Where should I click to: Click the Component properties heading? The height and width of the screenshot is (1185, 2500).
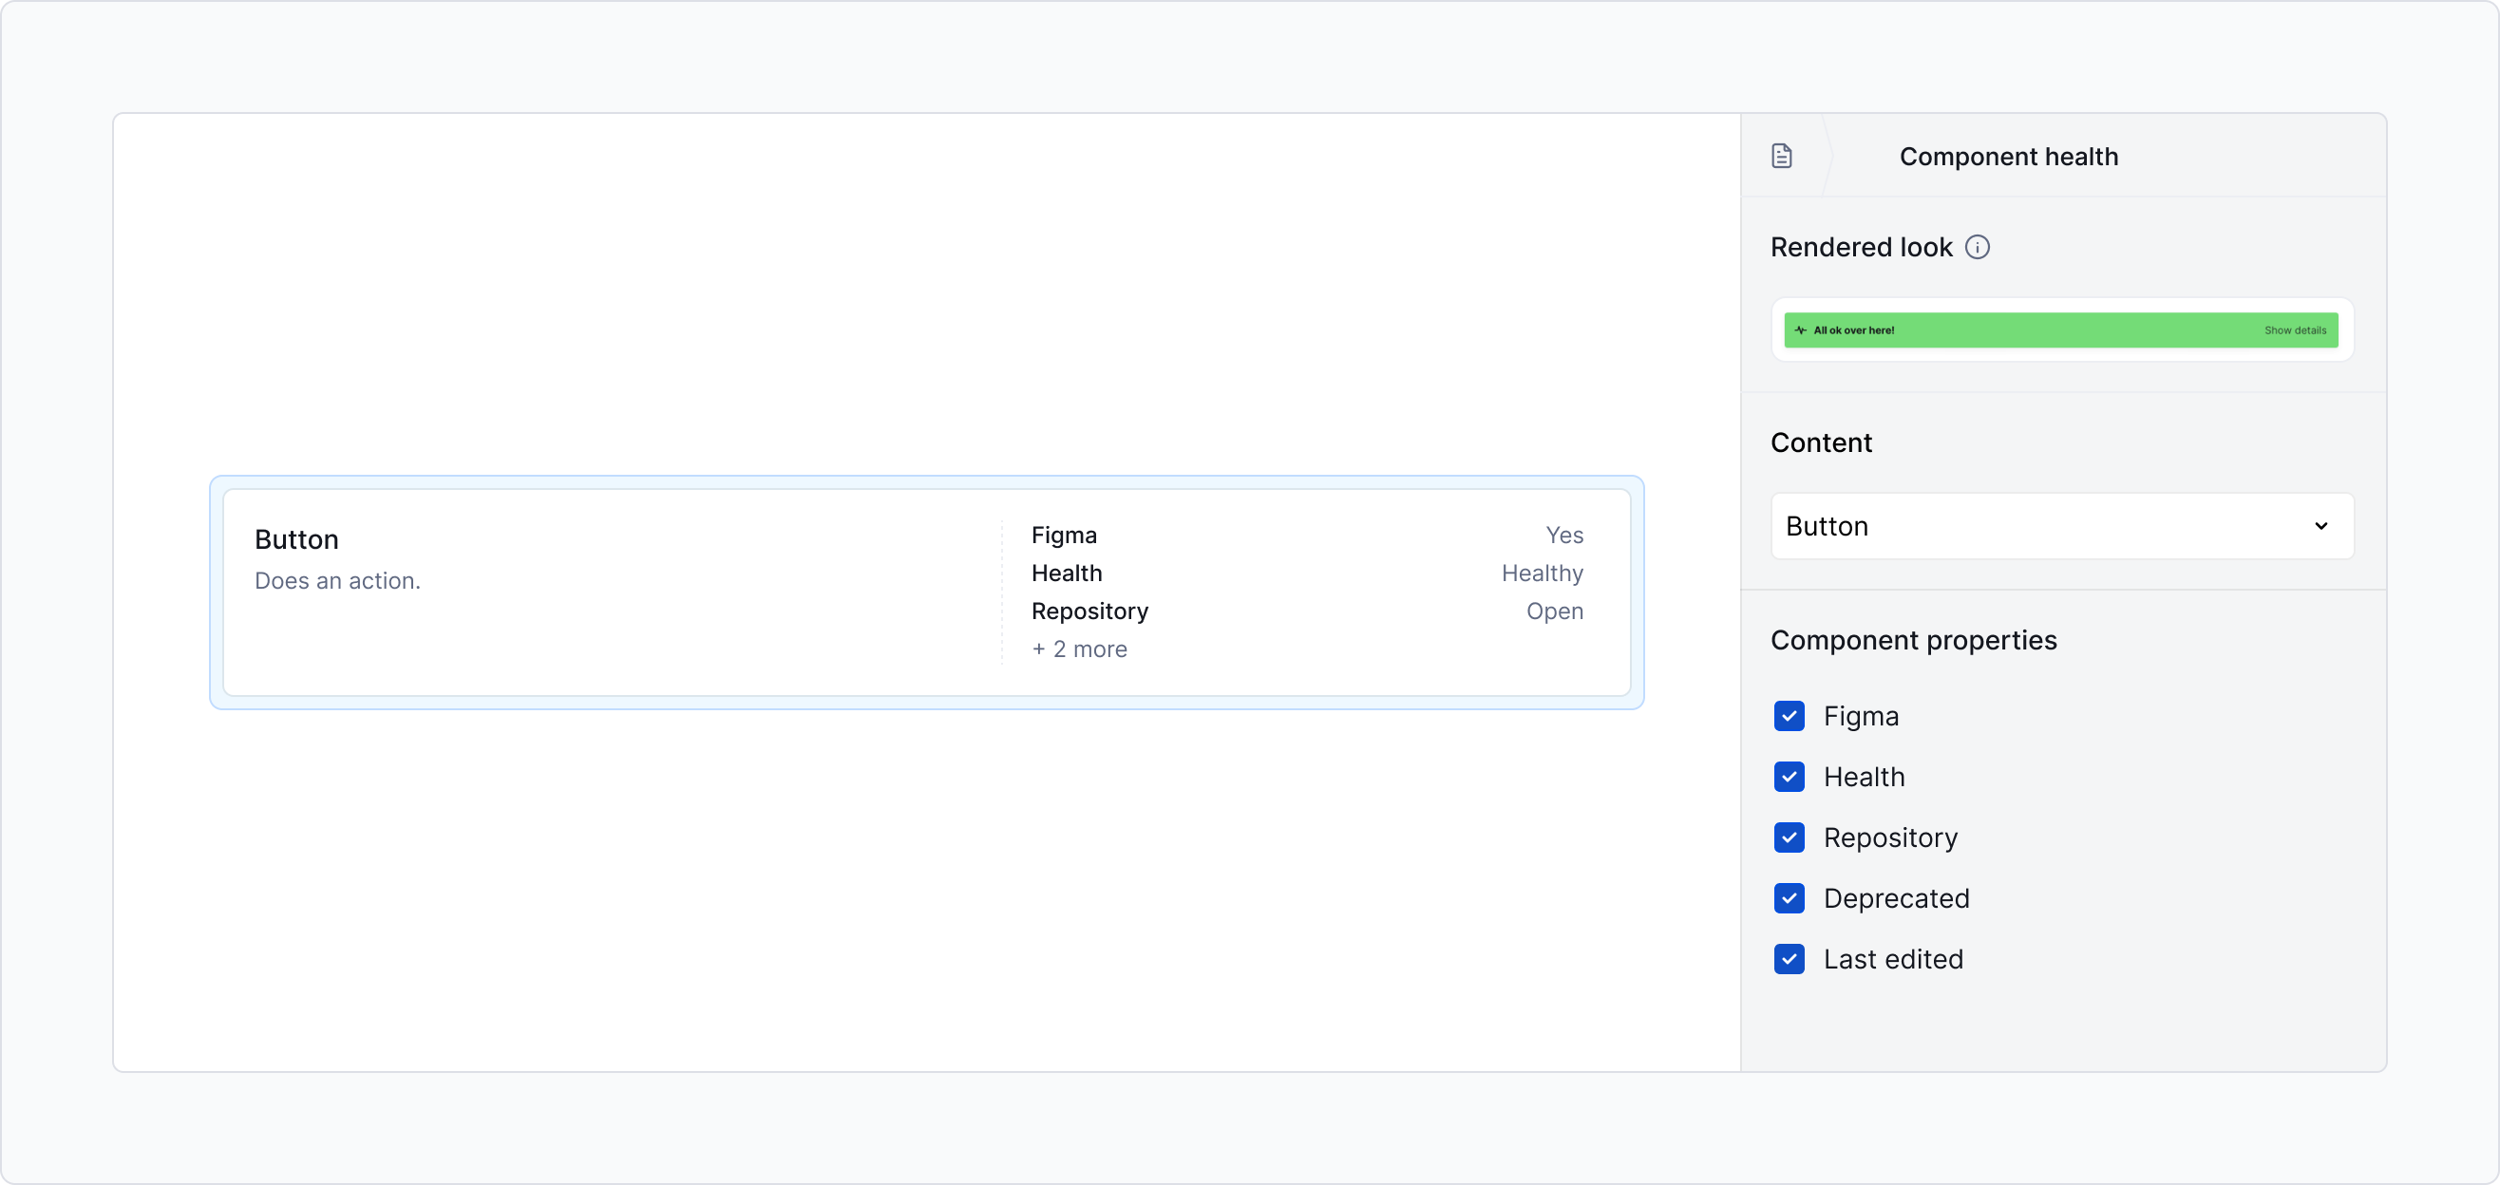click(1913, 641)
